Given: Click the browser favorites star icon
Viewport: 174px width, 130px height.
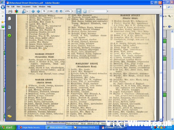Looking at the screenshot, I should pyautogui.click(x=2, y=22).
